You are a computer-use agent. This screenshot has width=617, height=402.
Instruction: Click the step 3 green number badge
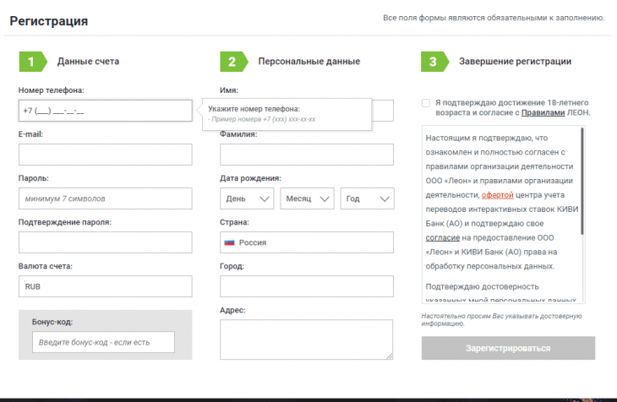click(x=433, y=62)
